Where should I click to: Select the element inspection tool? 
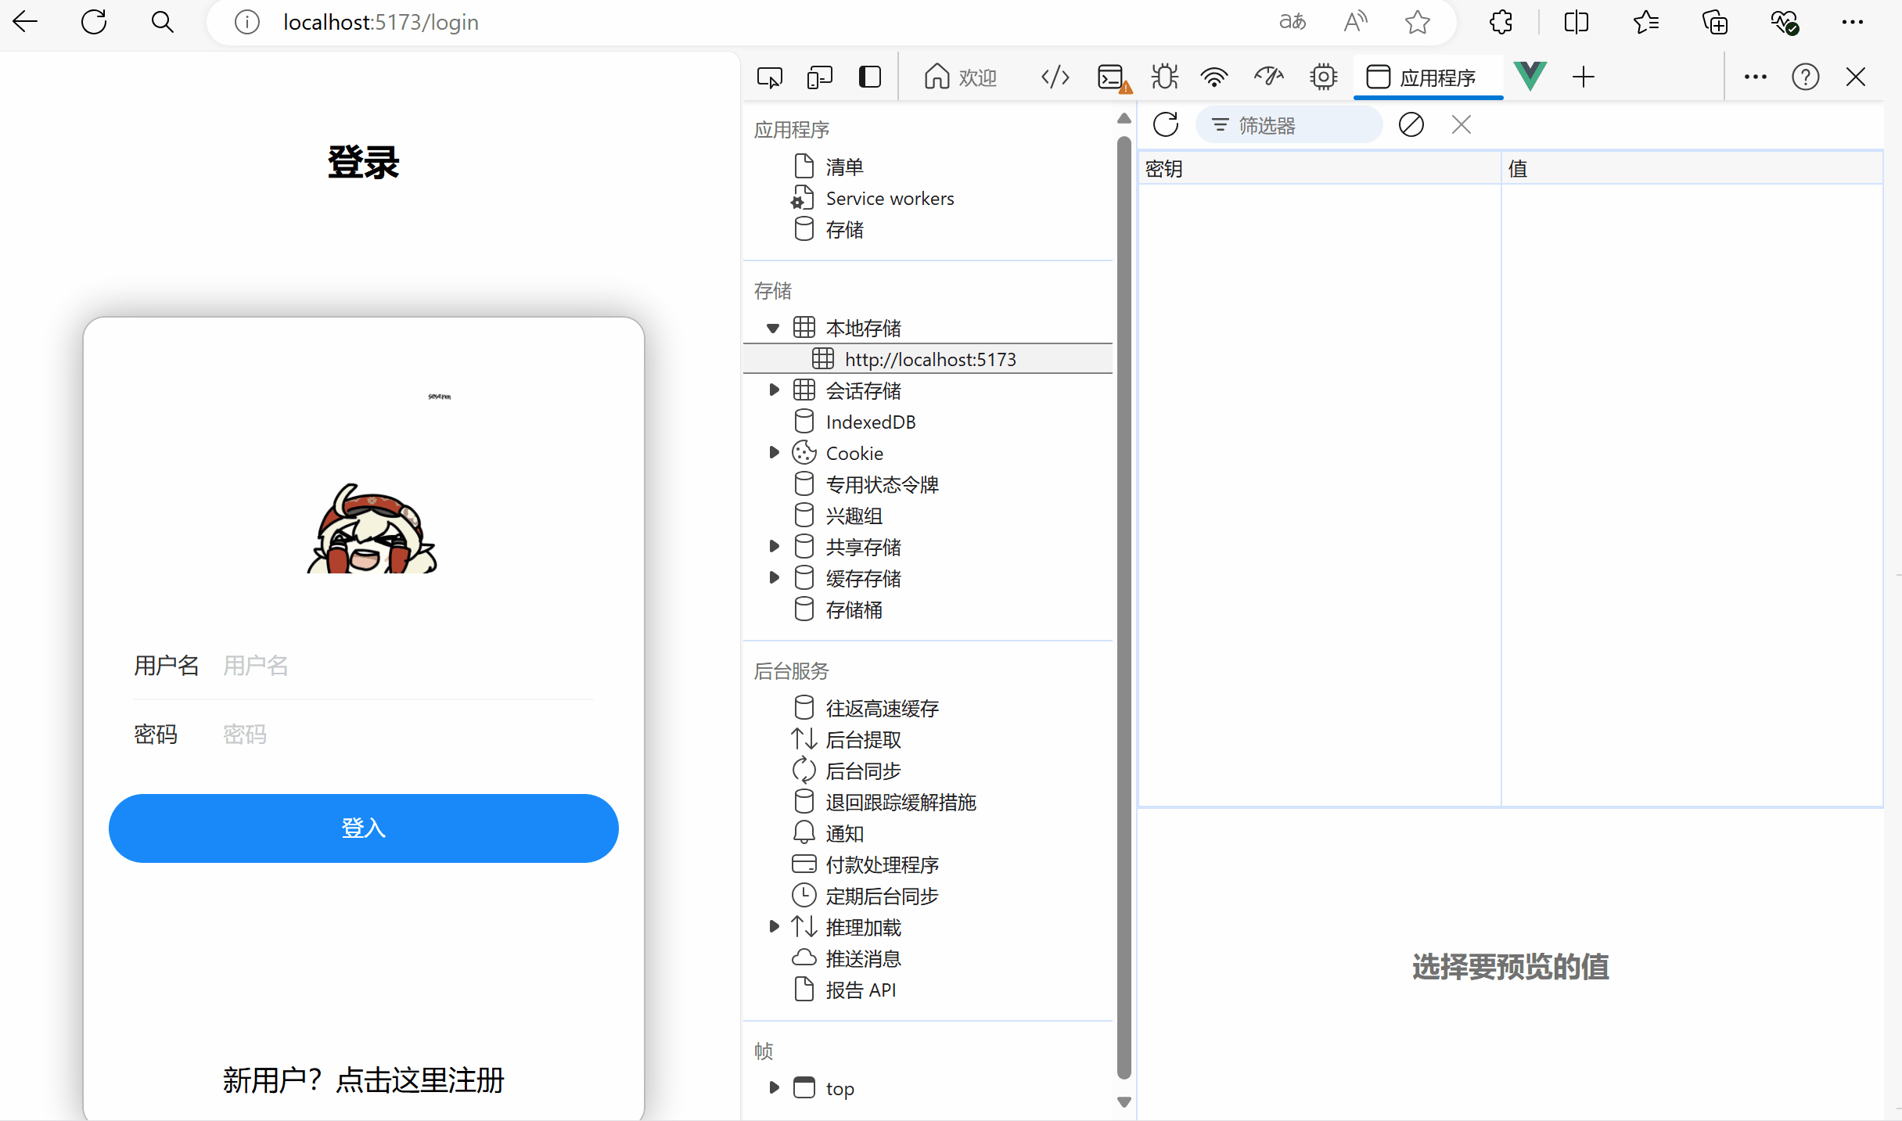click(x=769, y=77)
